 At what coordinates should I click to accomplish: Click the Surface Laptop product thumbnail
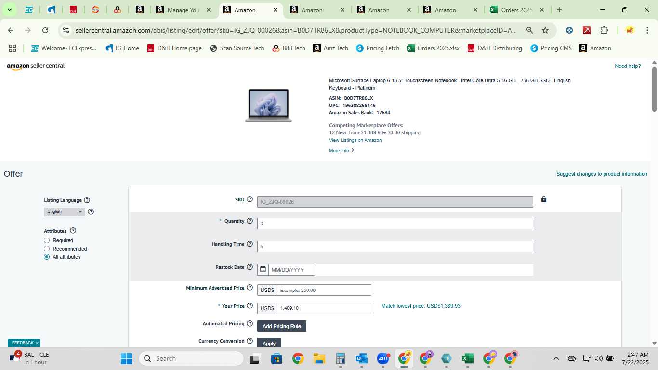[268, 105]
